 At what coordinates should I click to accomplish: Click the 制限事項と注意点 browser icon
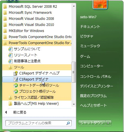pyautogui.click(x=10, y=61)
